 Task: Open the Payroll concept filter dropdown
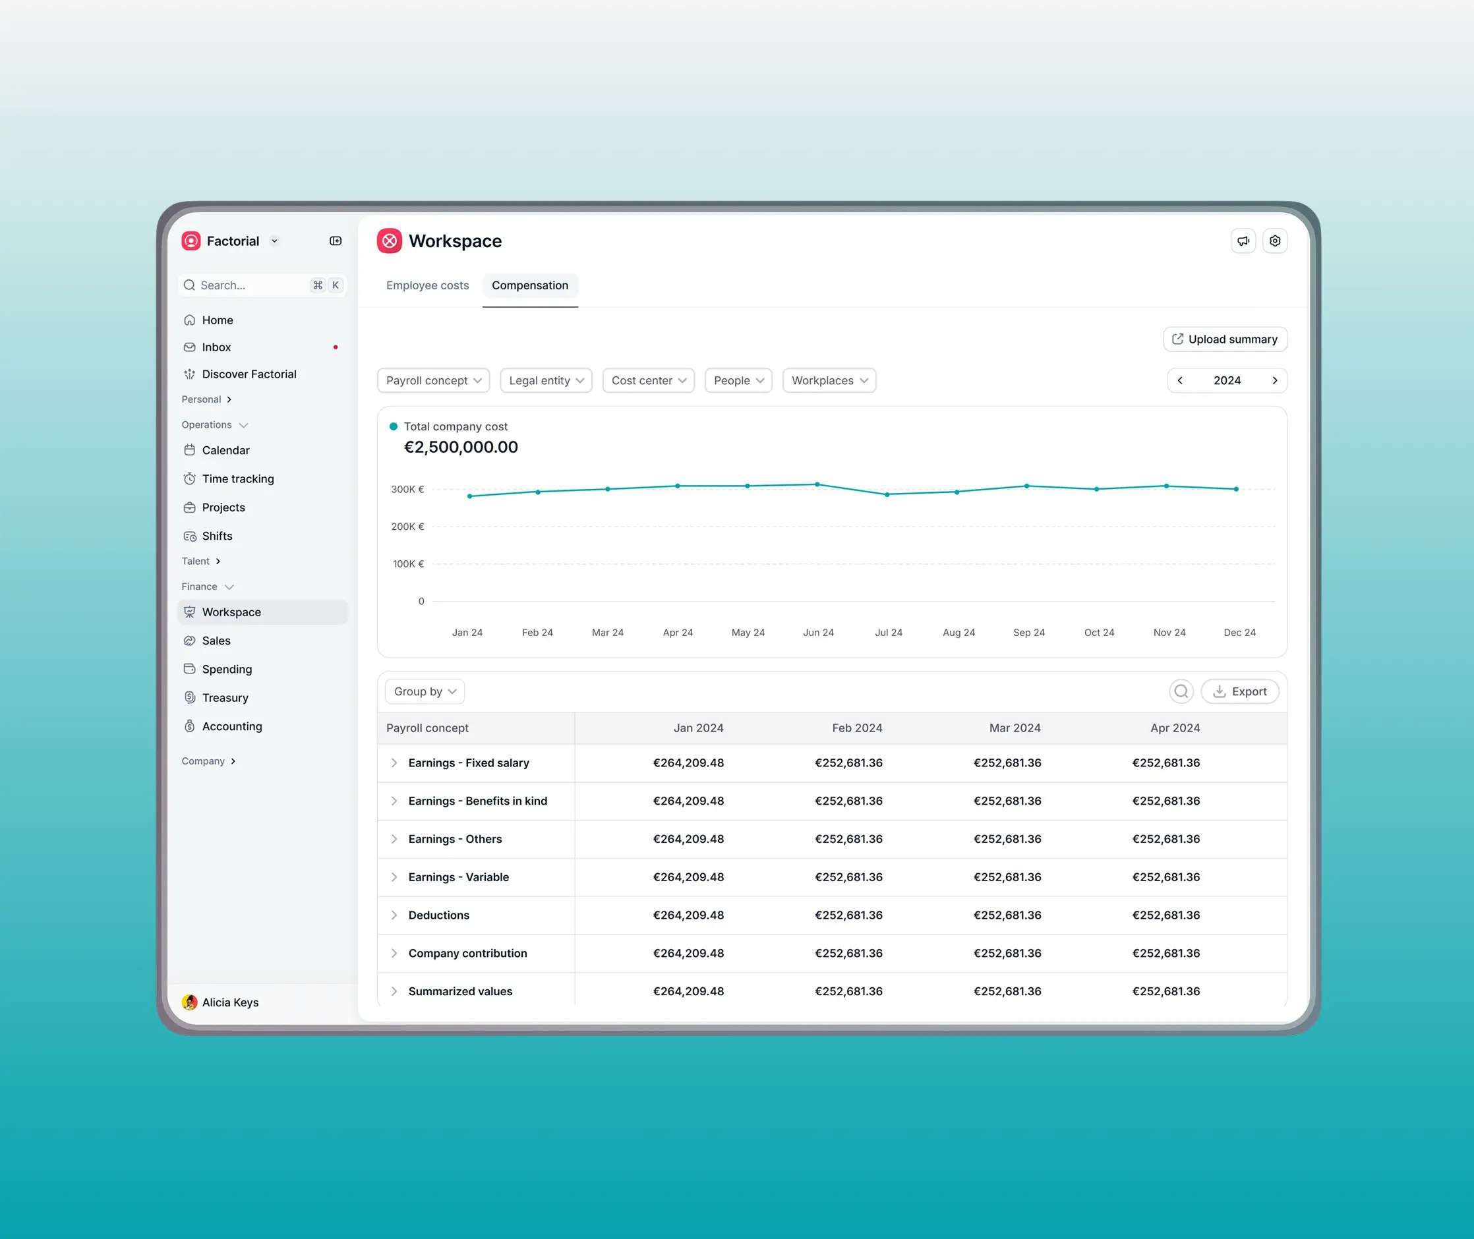[434, 381]
